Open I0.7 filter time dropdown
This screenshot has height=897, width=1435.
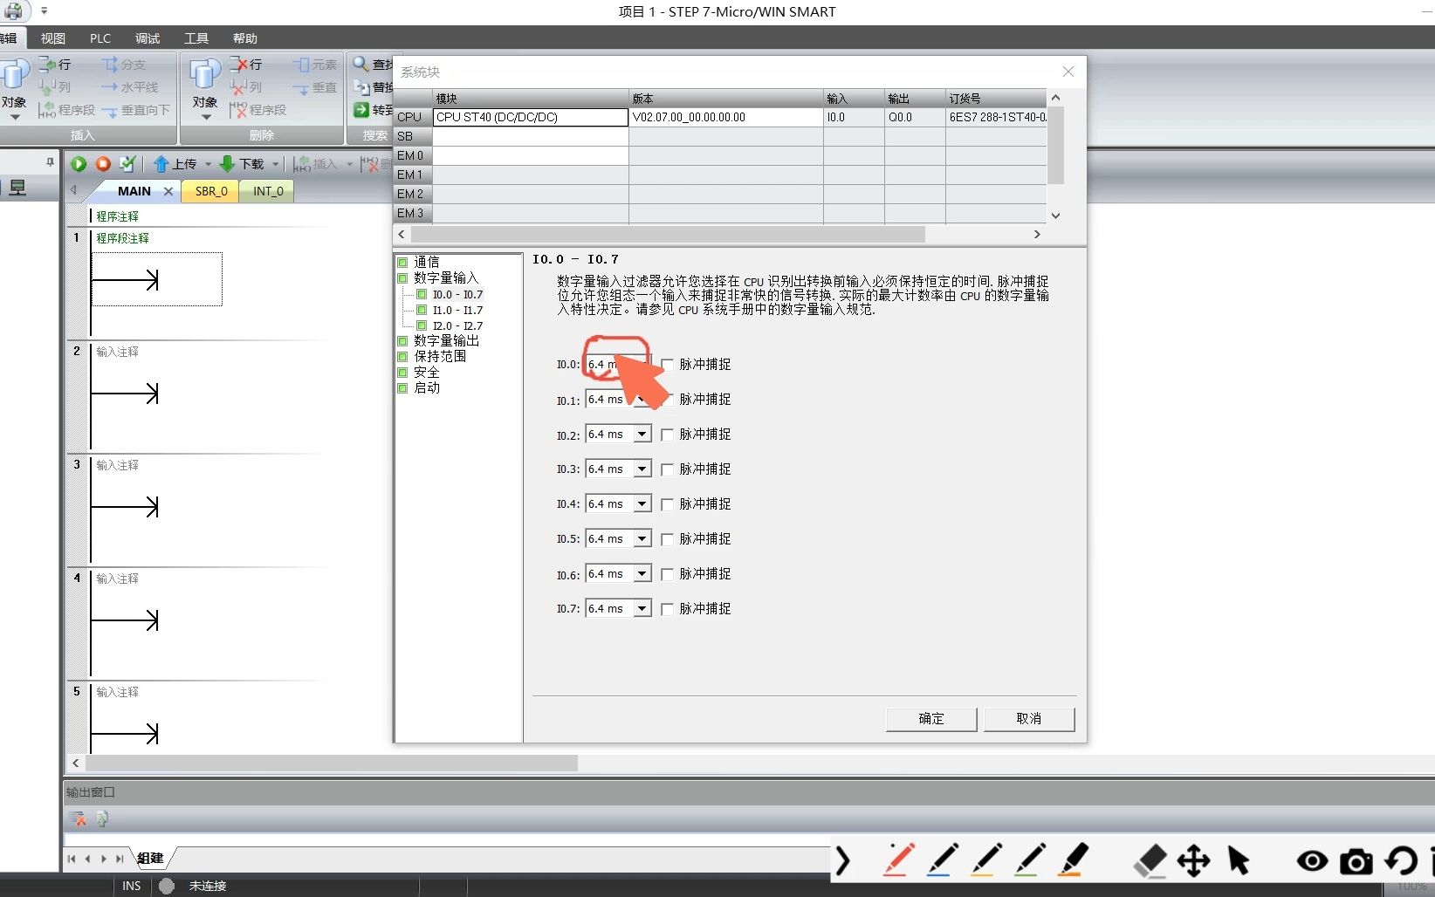[x=642, y=608]
